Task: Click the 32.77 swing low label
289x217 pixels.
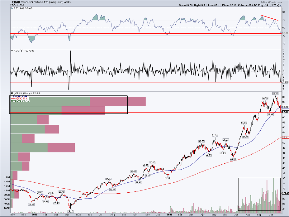Action: point(112,190)
